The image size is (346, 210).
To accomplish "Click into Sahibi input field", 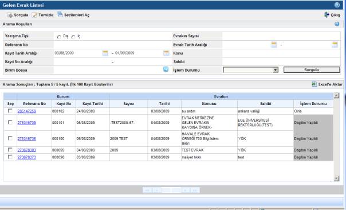I will (x=281, y=61).
